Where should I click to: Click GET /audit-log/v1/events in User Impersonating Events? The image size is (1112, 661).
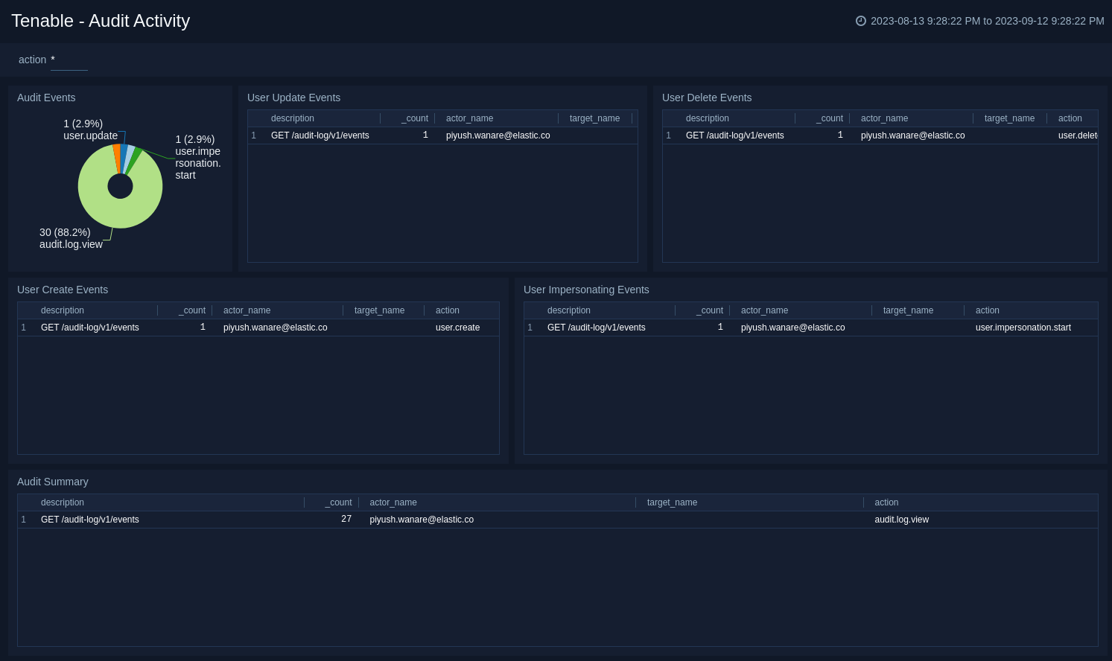click(x=597, y=328)
